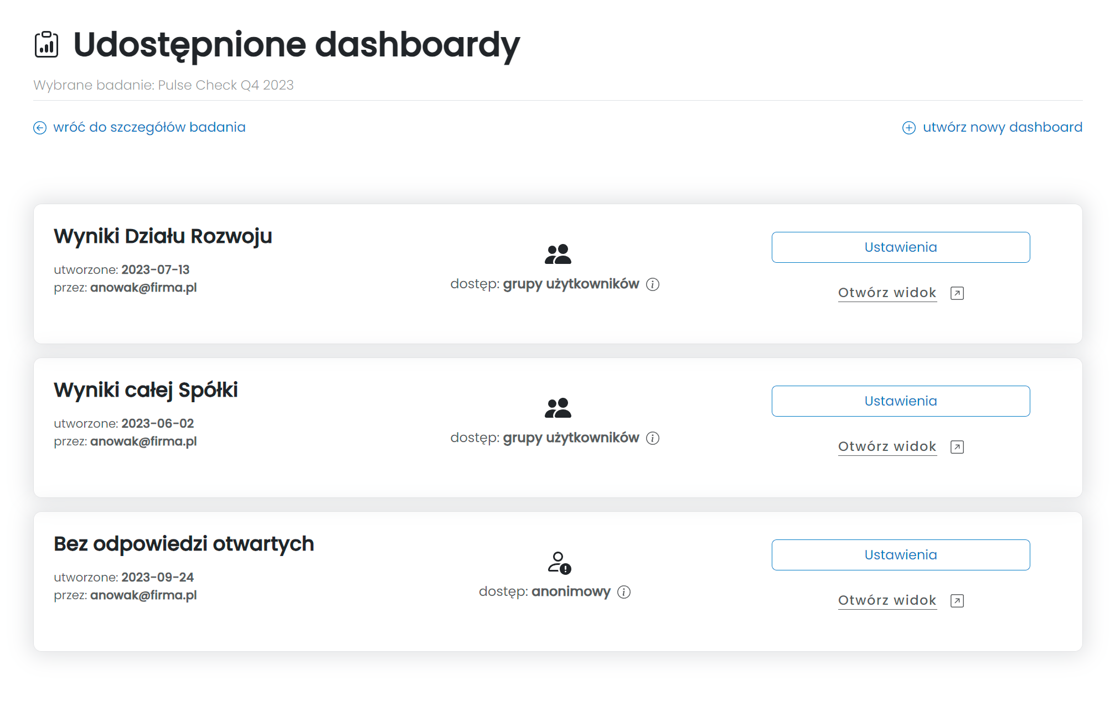Screen dimensions: 1115x701
Task: Click creation date 2023-06-02
Action: coord(158,424)
